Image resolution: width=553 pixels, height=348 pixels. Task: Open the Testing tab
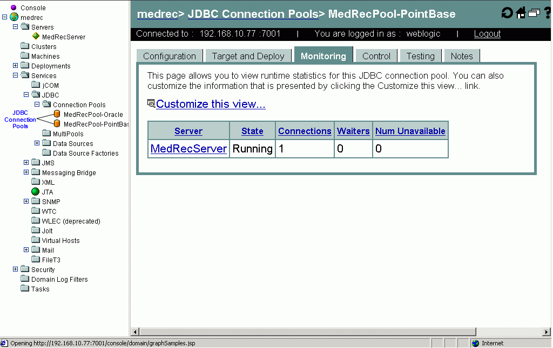pyautogui.click(x=420, y=56)
